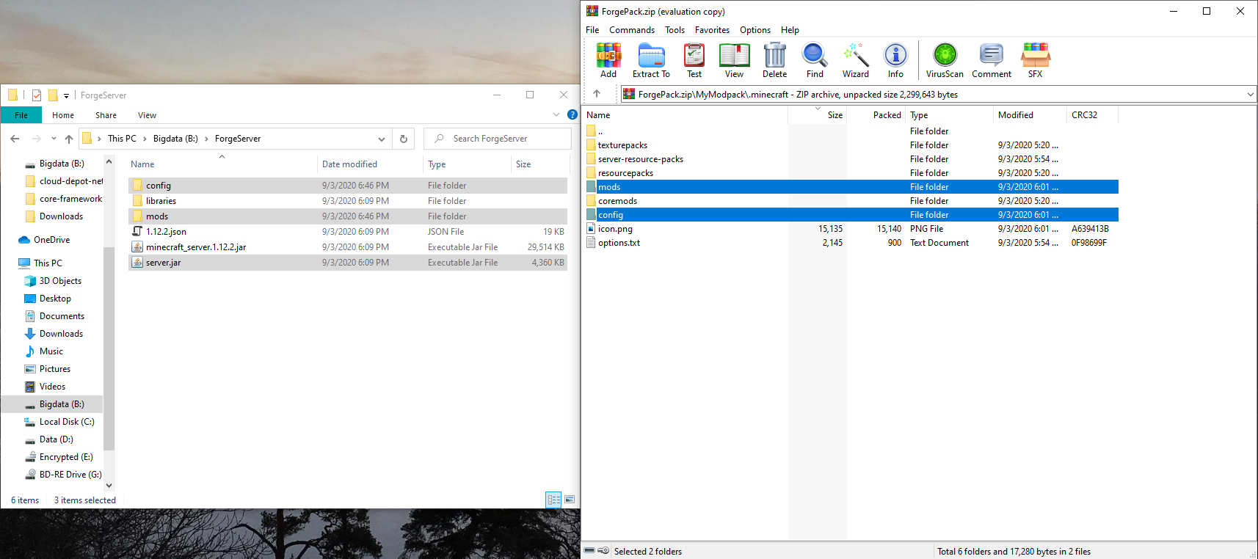The width and height of the screenshot is (1258, 559).
Task: Open the Favorites menu
Action: 712,30
